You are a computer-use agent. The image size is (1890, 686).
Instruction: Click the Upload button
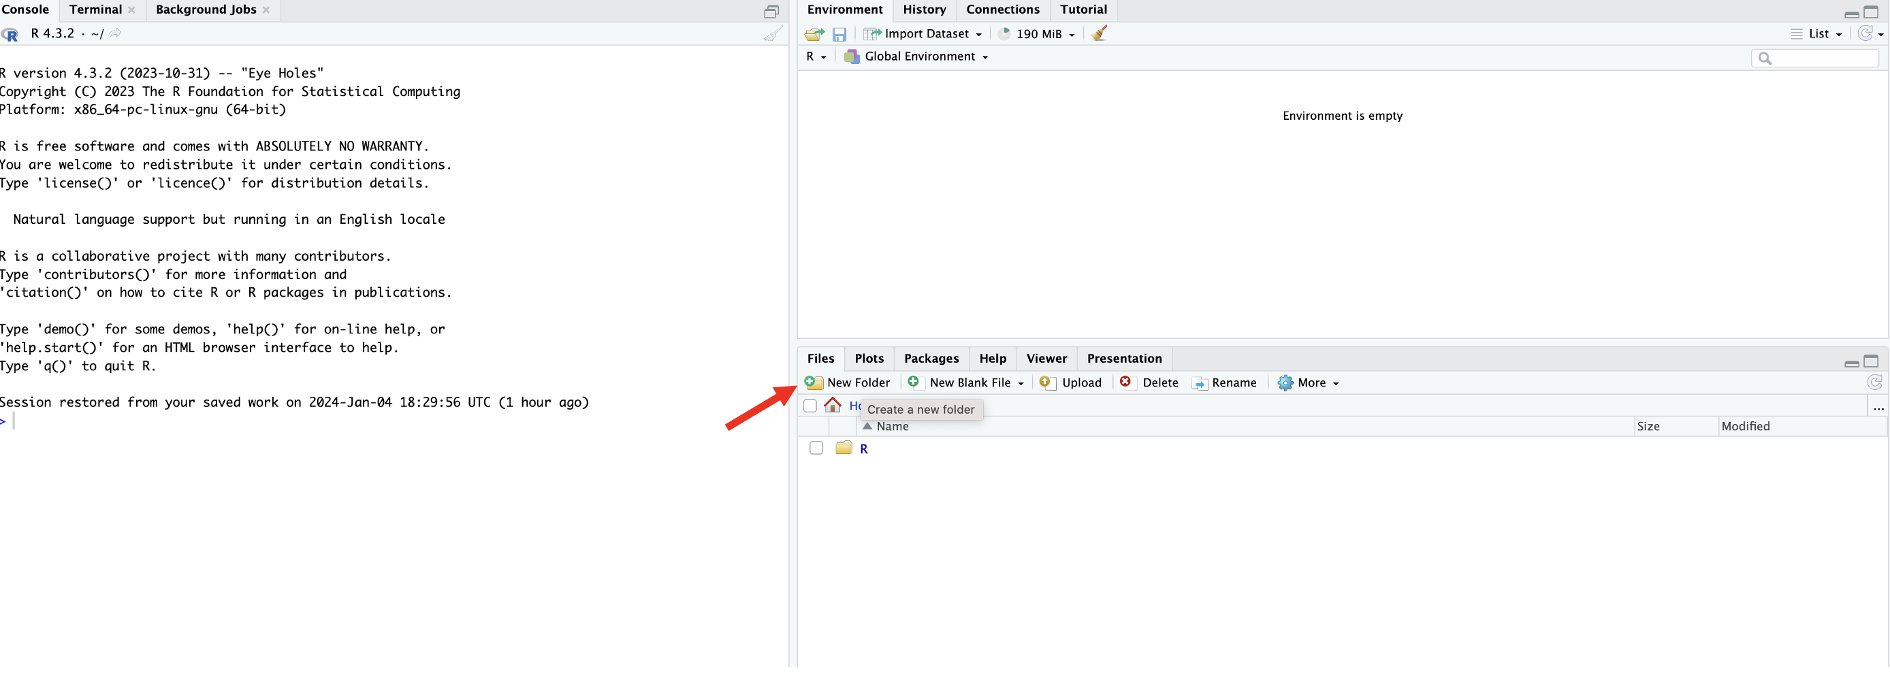pos(1071,382)
